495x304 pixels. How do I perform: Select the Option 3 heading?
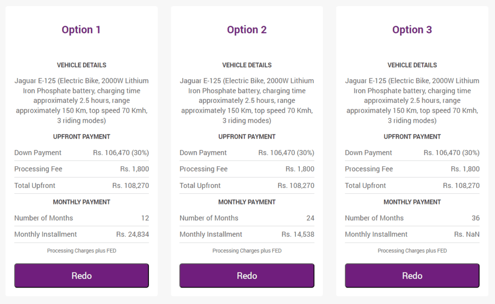[412, 29]
